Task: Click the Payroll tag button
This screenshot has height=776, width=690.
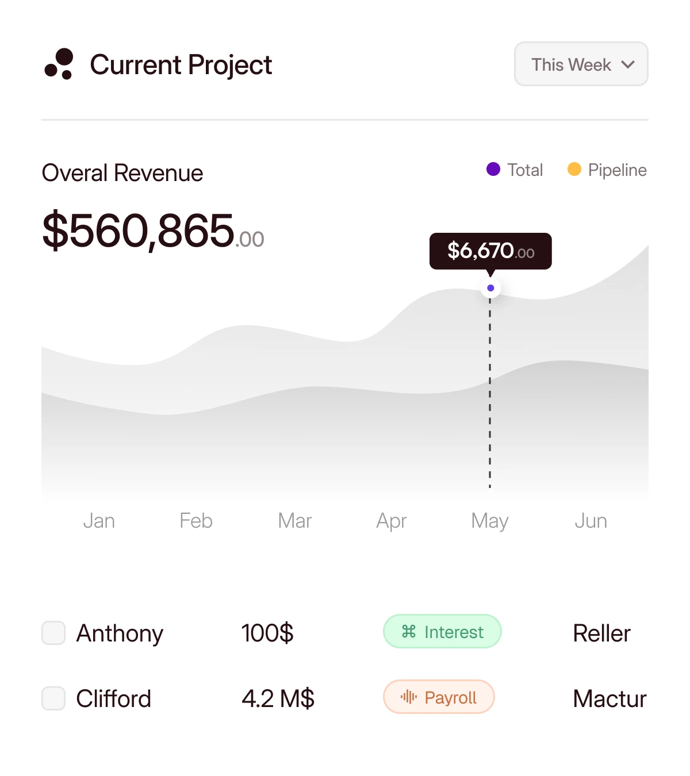Action: pyautogui.click(x=439, y=697)
